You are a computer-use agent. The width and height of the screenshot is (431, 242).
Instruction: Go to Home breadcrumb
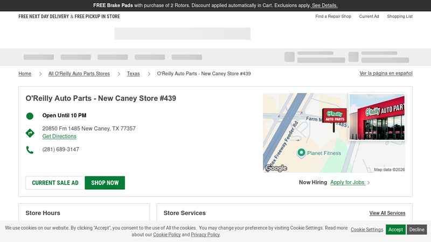(25, 74)
